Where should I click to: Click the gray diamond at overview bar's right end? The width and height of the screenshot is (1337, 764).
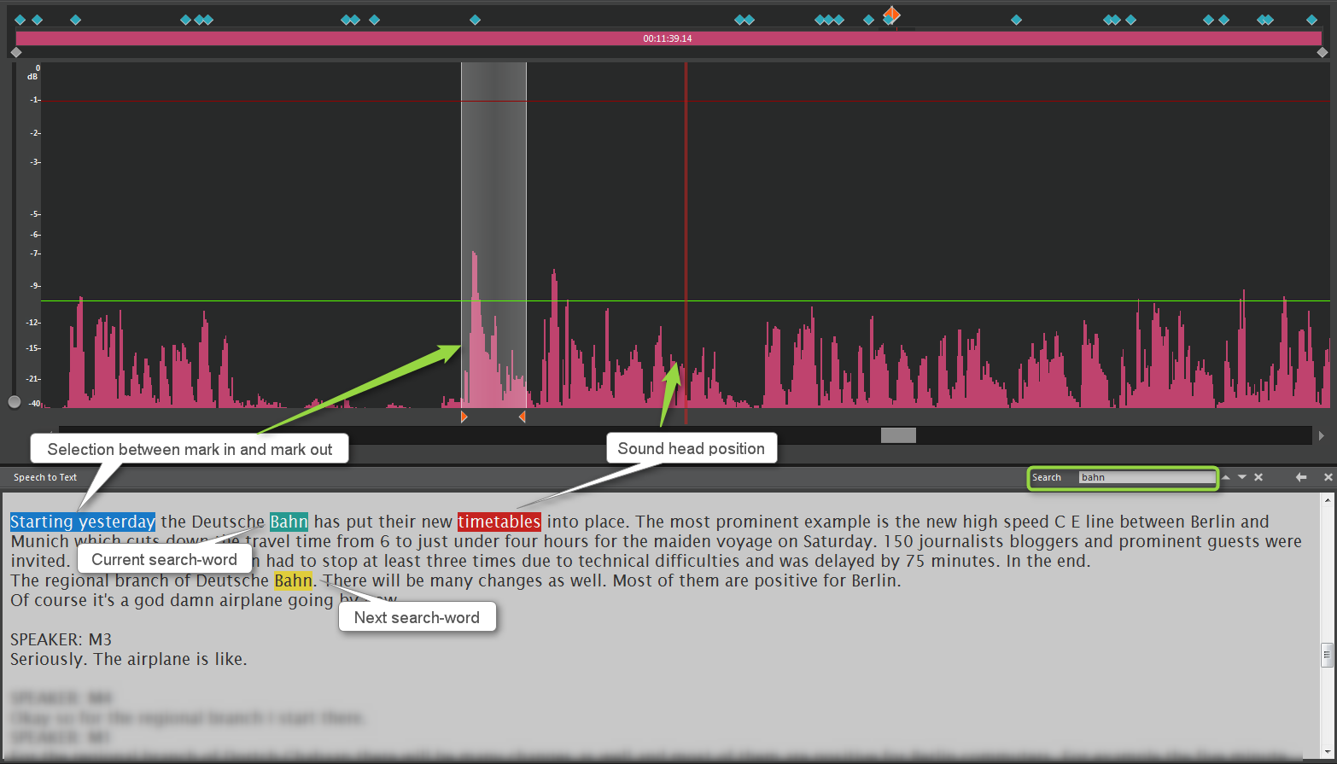pyautogui.click(x=1322, y=53)
